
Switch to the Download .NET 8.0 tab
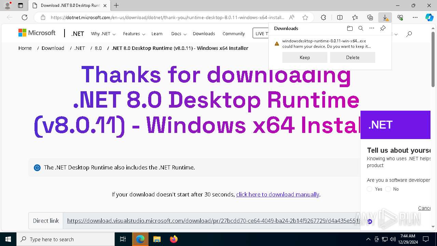[x=70, y=5]
